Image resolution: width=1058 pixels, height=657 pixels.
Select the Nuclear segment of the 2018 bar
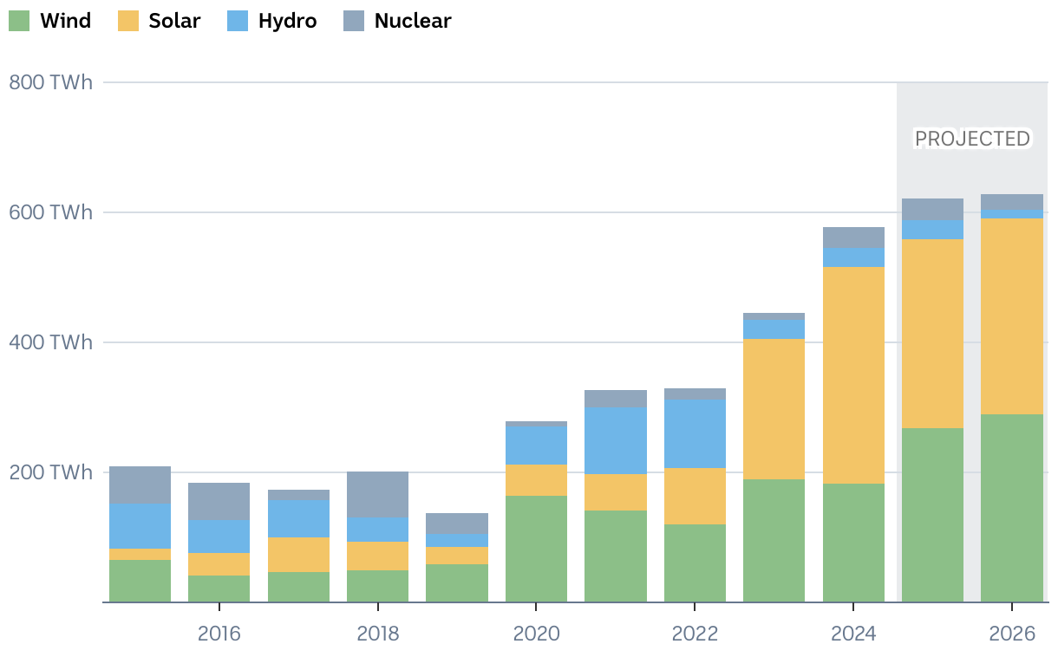(x=377, y=494)
